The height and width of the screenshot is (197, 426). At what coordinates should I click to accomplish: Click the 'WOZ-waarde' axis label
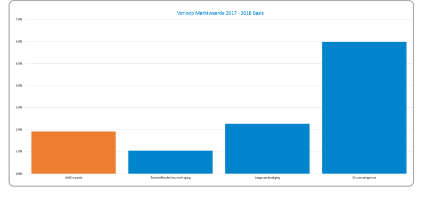click(x=73, y=178)
